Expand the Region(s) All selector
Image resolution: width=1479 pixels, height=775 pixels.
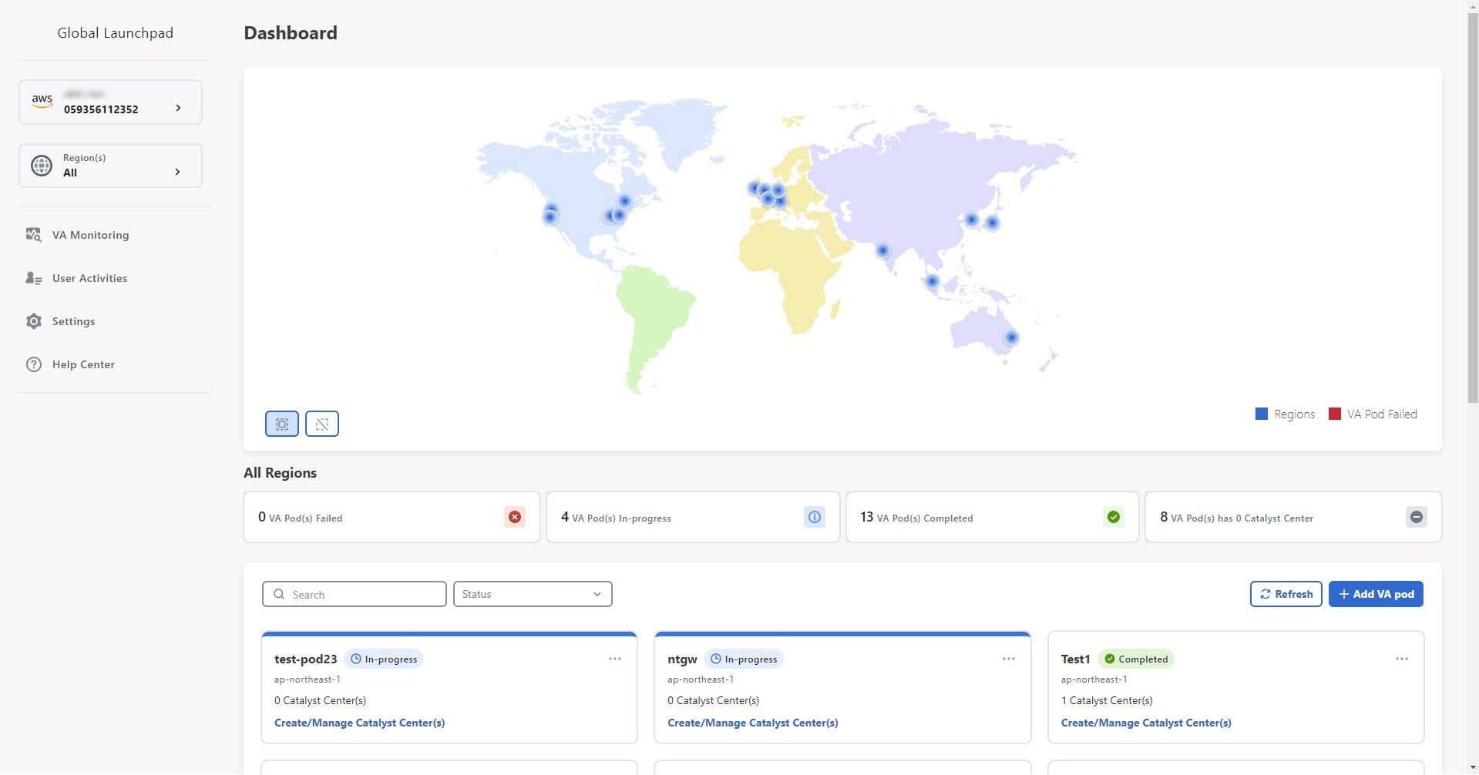pyautogui.click(x=110, y=166)
